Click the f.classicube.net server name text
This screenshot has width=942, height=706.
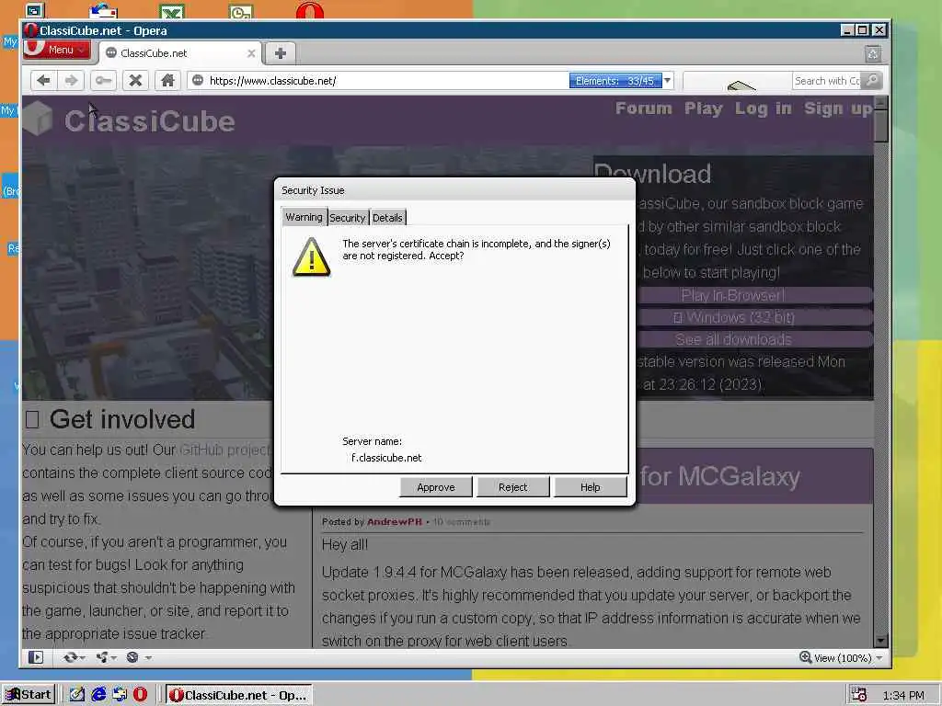pos(386,458)
